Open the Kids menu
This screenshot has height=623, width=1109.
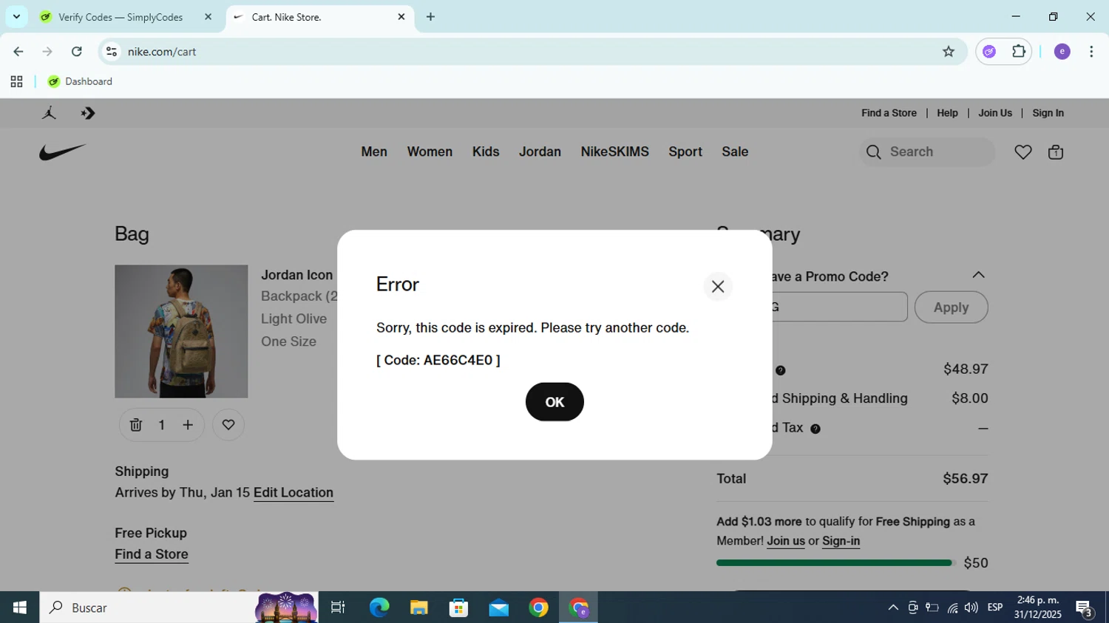486,152
